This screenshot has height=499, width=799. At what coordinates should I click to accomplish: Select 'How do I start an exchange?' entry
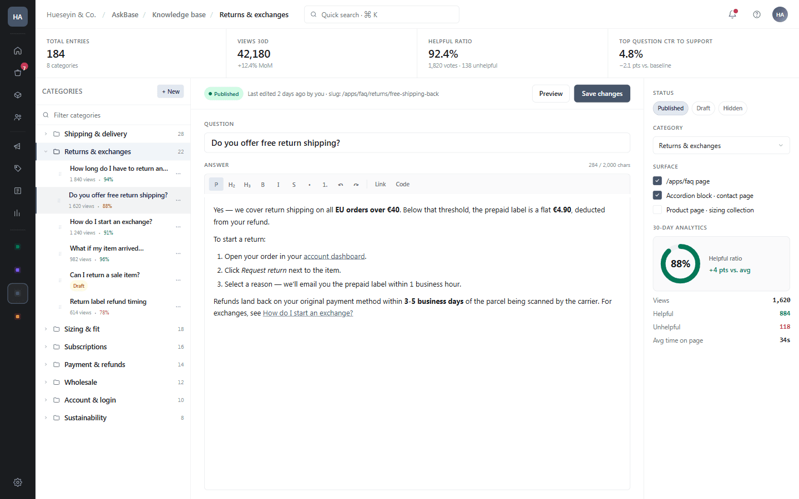click(113, 227)
